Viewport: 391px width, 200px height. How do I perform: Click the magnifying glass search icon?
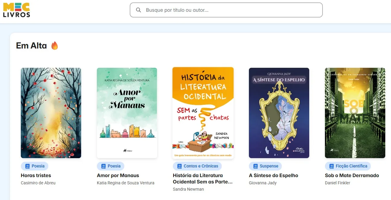pyautogui.click(x=138, y=10)
